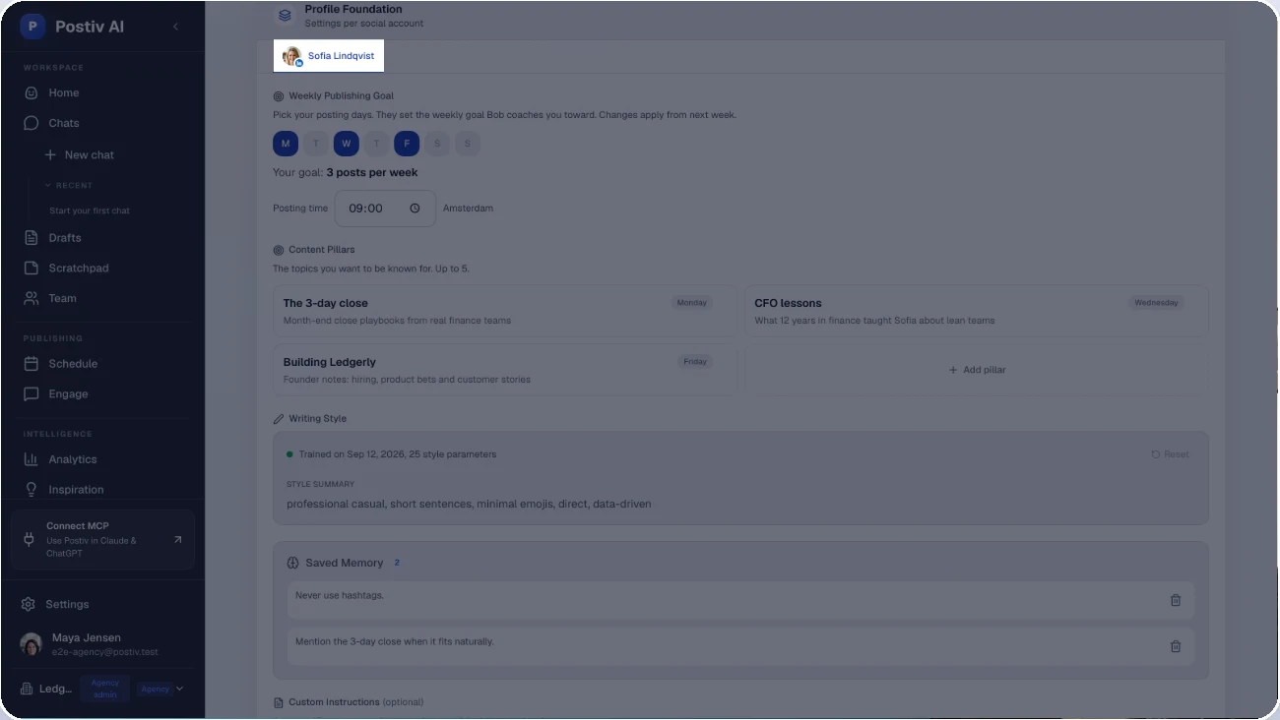The height and width of the screenshot is (720, 1280).
Task: Open the "Building Ledgerly" pillar card
Action: click(x=504, y=370)
